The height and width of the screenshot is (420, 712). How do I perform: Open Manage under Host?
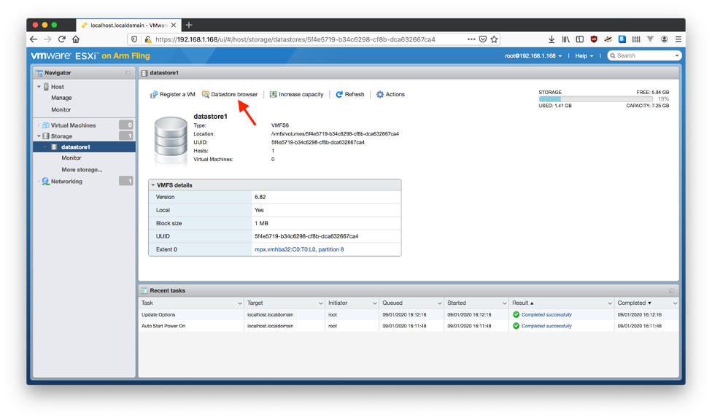pos(61,98)
